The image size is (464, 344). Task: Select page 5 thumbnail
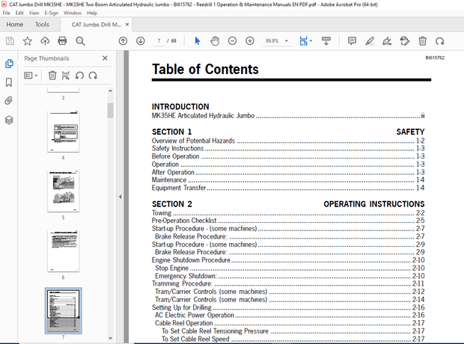(63, 191)
